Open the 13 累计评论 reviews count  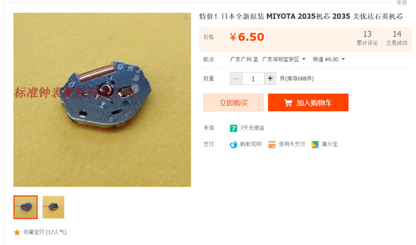point(367,38)
